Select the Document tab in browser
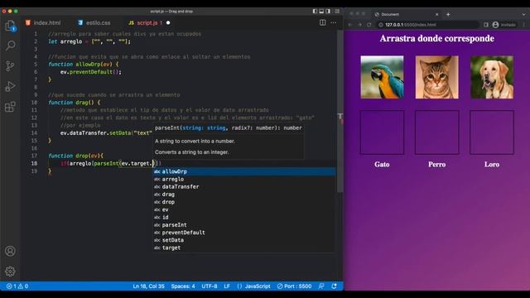 tap(406, 14)
